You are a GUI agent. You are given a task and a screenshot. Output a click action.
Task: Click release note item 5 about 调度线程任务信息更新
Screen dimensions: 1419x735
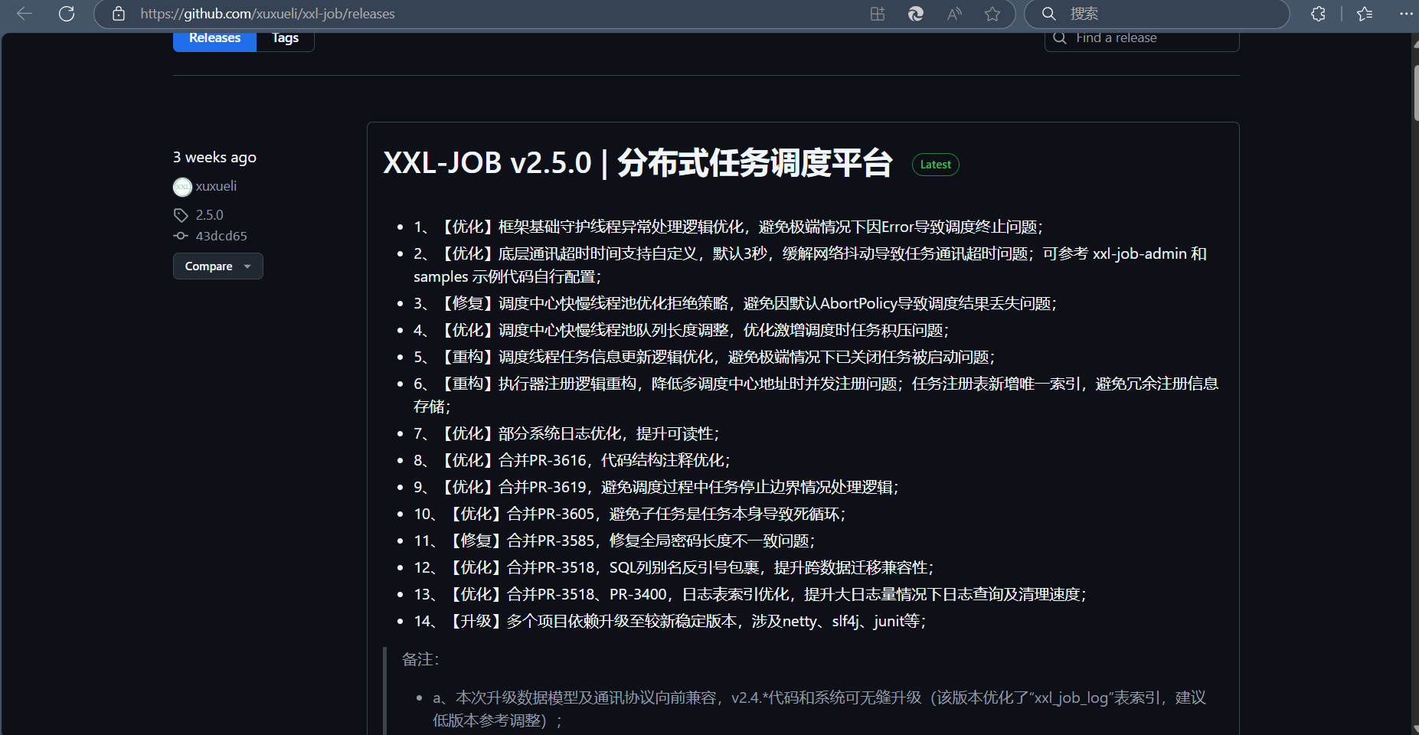coord(705,357)
